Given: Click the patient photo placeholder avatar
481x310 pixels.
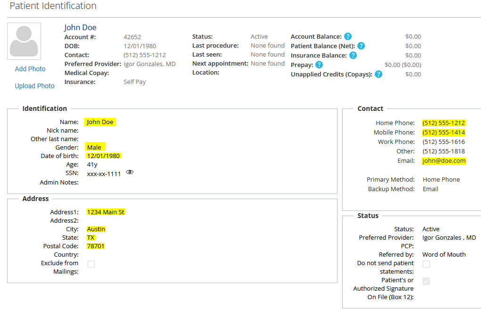Looking at the screenshot, I should point(24,42).
